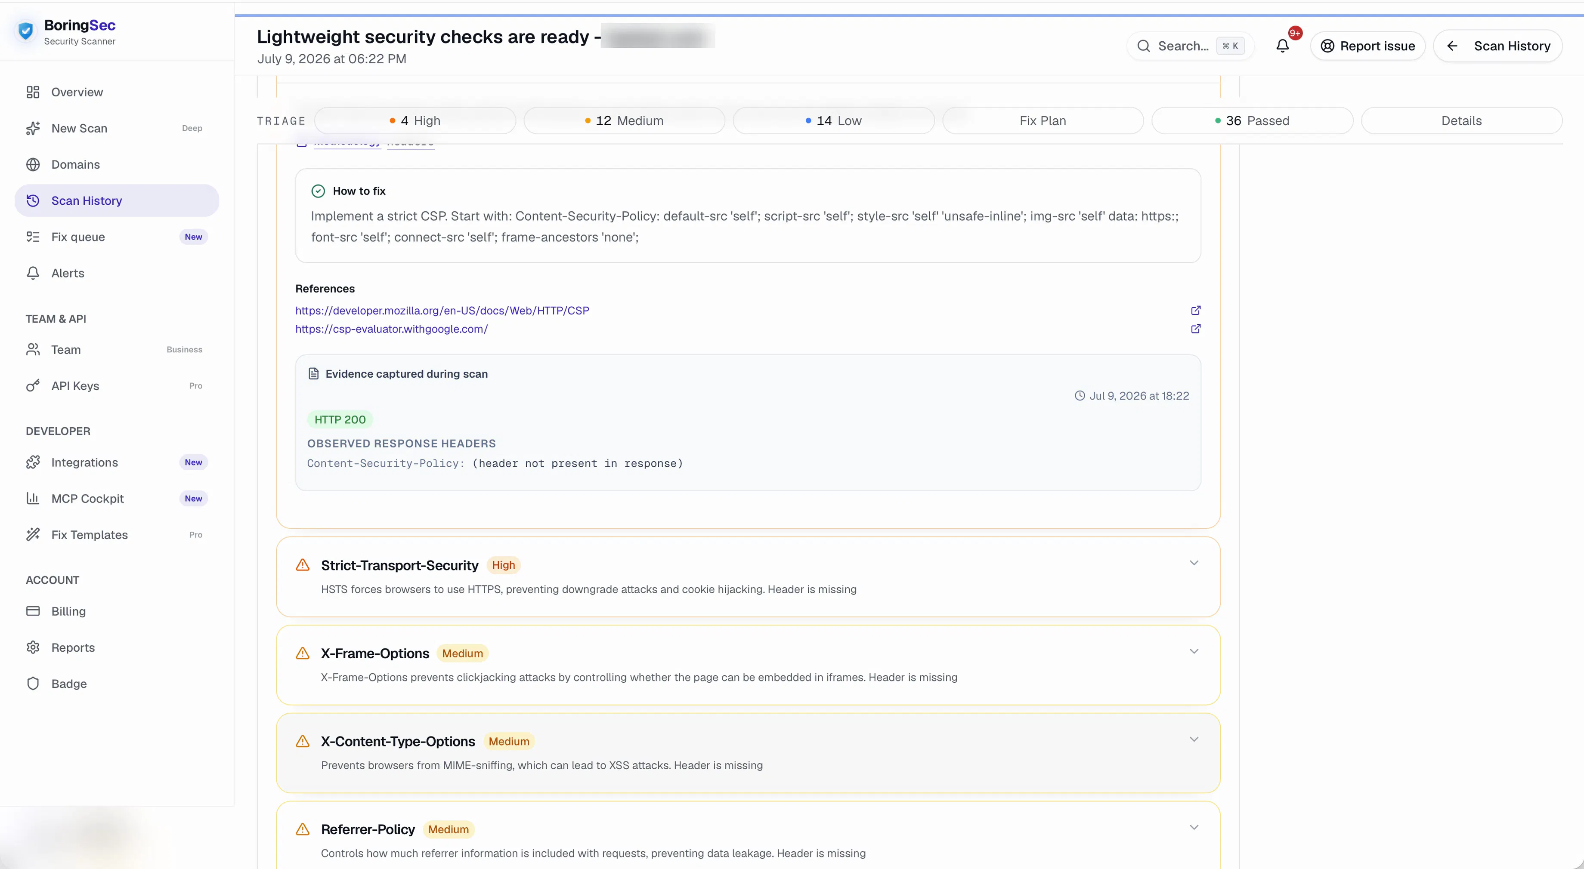Image resolution: width=1584 pixels, height=869 pixels.
Task: Click the Overview grid icon
Action: [33, 92]
